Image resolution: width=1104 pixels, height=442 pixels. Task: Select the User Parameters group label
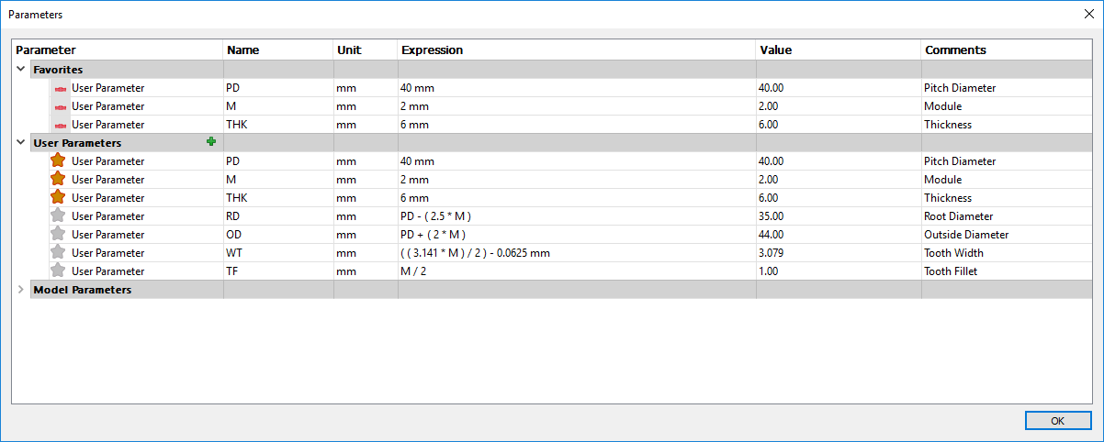[x=77, y=142]
